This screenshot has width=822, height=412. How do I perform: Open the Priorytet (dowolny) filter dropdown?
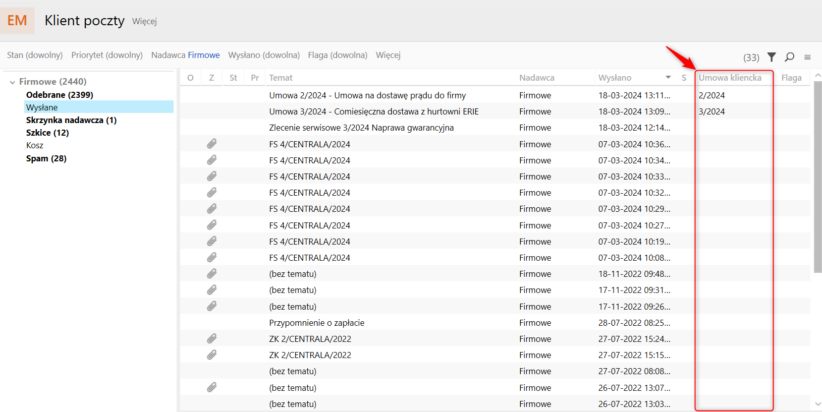[107, 55]
